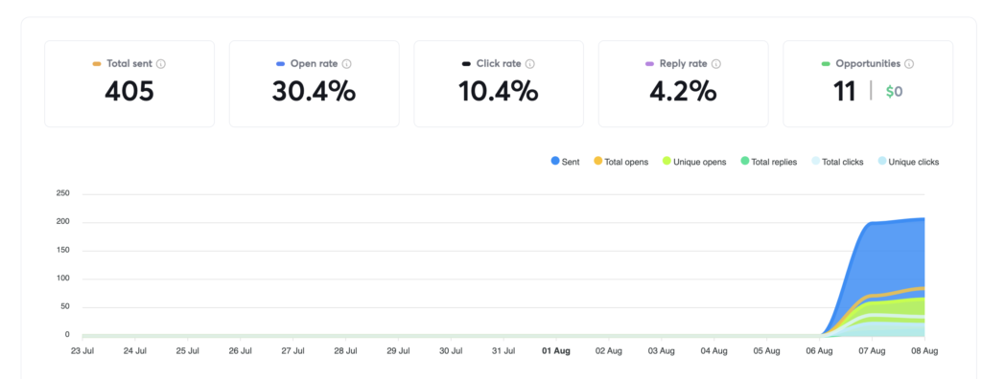The height and width of the screenshot is (379, 982).
Task: Click the 07 Aug axis label
Action: pyautogui.click(x=872, y=351)
